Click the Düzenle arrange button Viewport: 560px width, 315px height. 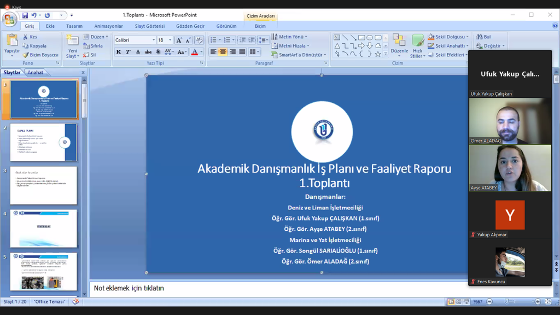click(x=399, y=45)
